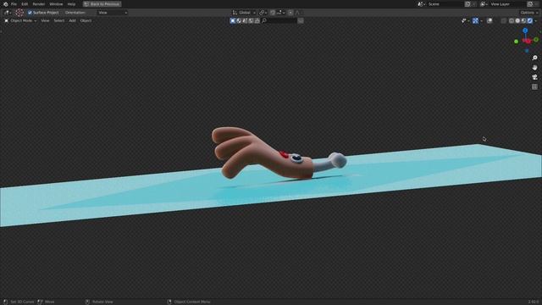
Task: Open the Orientation View dropdown
Action: point(113,13)
